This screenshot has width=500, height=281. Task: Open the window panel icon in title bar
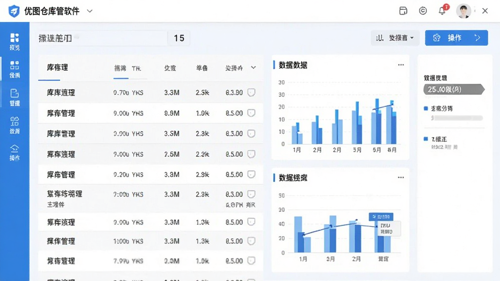tap(403, 11)
